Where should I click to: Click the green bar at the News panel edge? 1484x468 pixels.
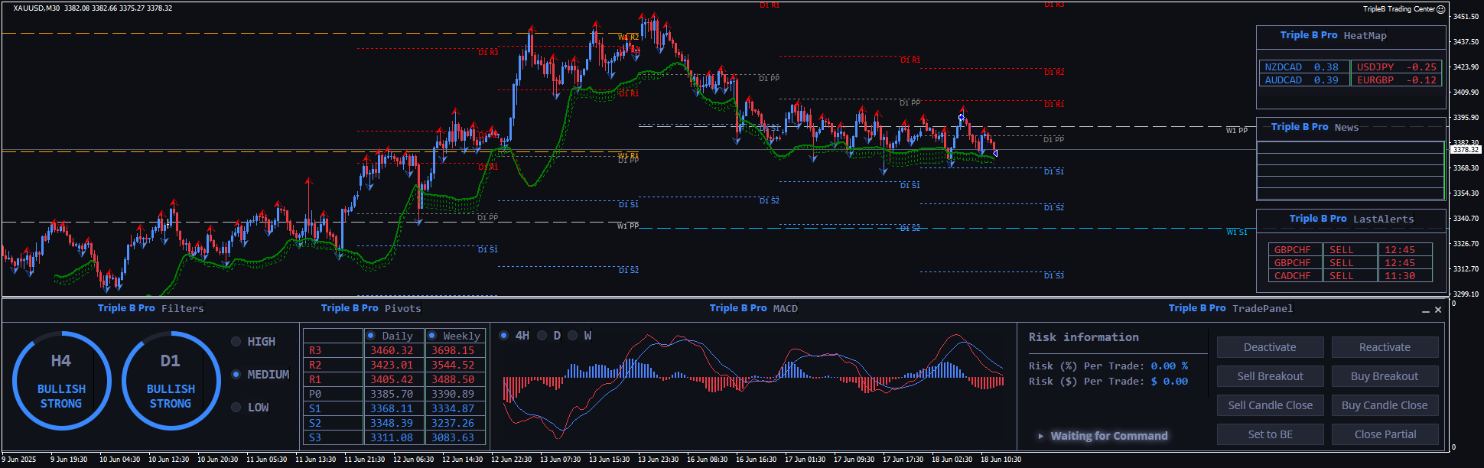pyautogui.click(x=1443, y=171)
